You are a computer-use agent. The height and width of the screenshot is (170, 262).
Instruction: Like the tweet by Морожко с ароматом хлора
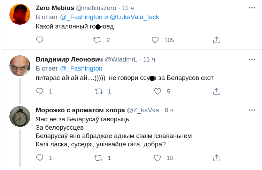pyautogui.click(x=157, y=158)
